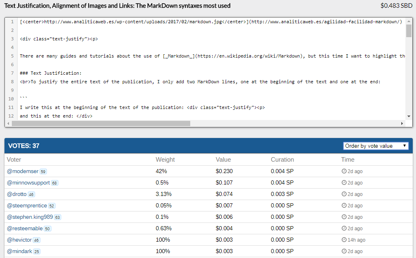Click the $0.004 value cell

[x=224, y=228]
